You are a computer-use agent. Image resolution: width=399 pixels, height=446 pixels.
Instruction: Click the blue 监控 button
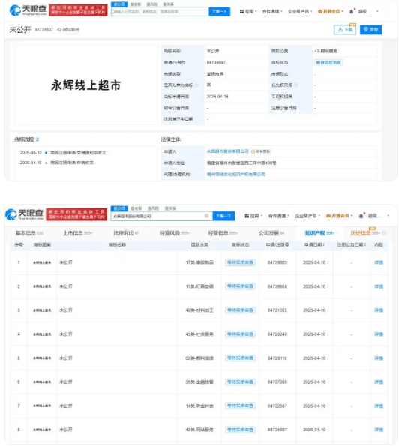coord(370,29)
